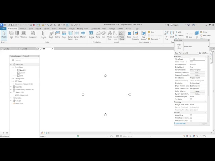Click the Color Scheme <none> button
The width and height of the screenshot is (215, 161).
(x=198, y=91)
